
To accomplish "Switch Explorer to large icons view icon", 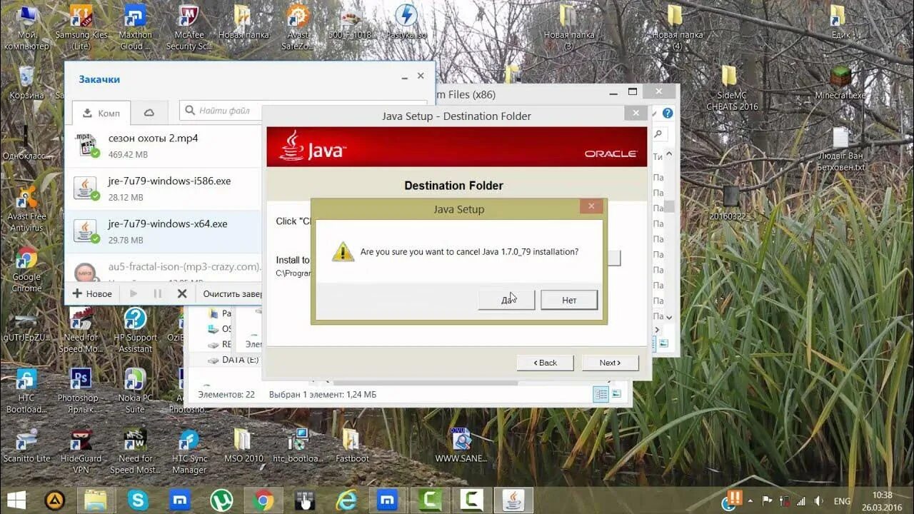I will tap(616, 394).
